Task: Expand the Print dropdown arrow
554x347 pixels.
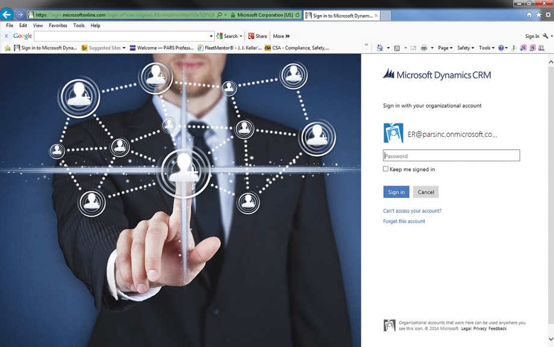Action: 432,48
